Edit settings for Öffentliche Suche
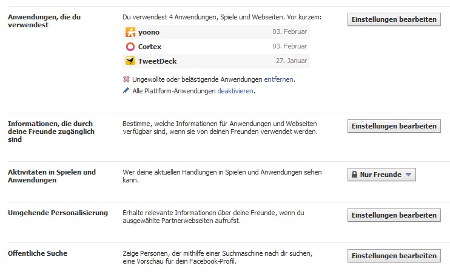The width and height of the screenshot is (450, 280). [x=394, y=256]
